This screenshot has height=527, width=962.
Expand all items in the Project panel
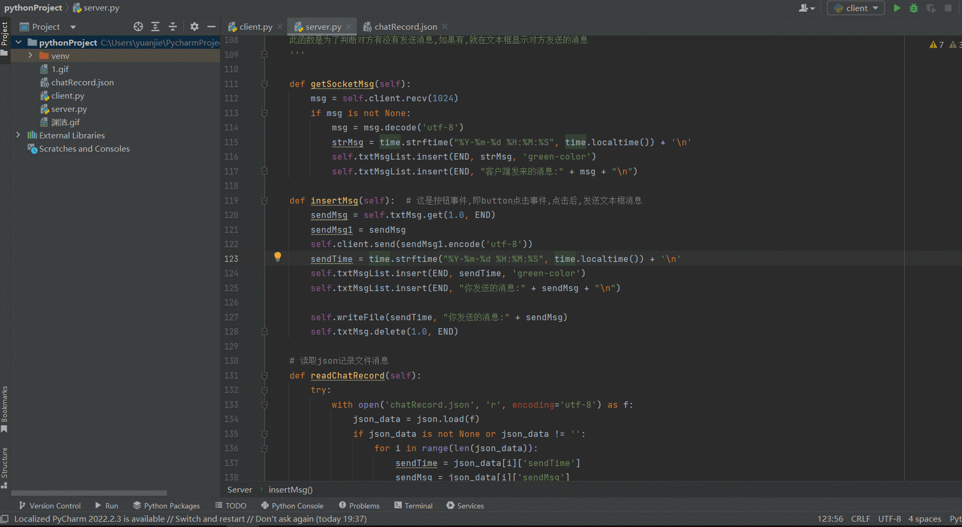(155, 27)
